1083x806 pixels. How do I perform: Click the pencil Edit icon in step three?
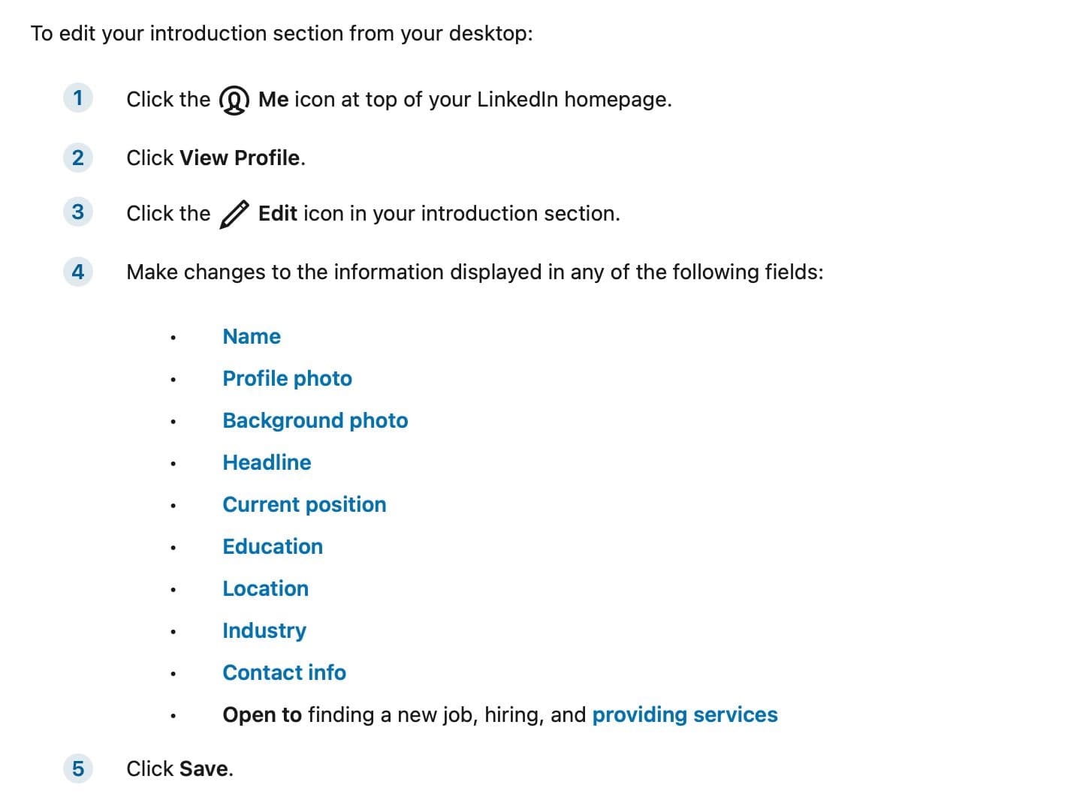(234, 214)
